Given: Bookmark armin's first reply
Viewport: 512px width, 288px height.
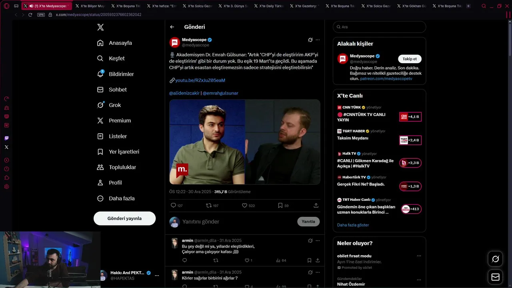Looking at the screenshot, I should point(309,260).
